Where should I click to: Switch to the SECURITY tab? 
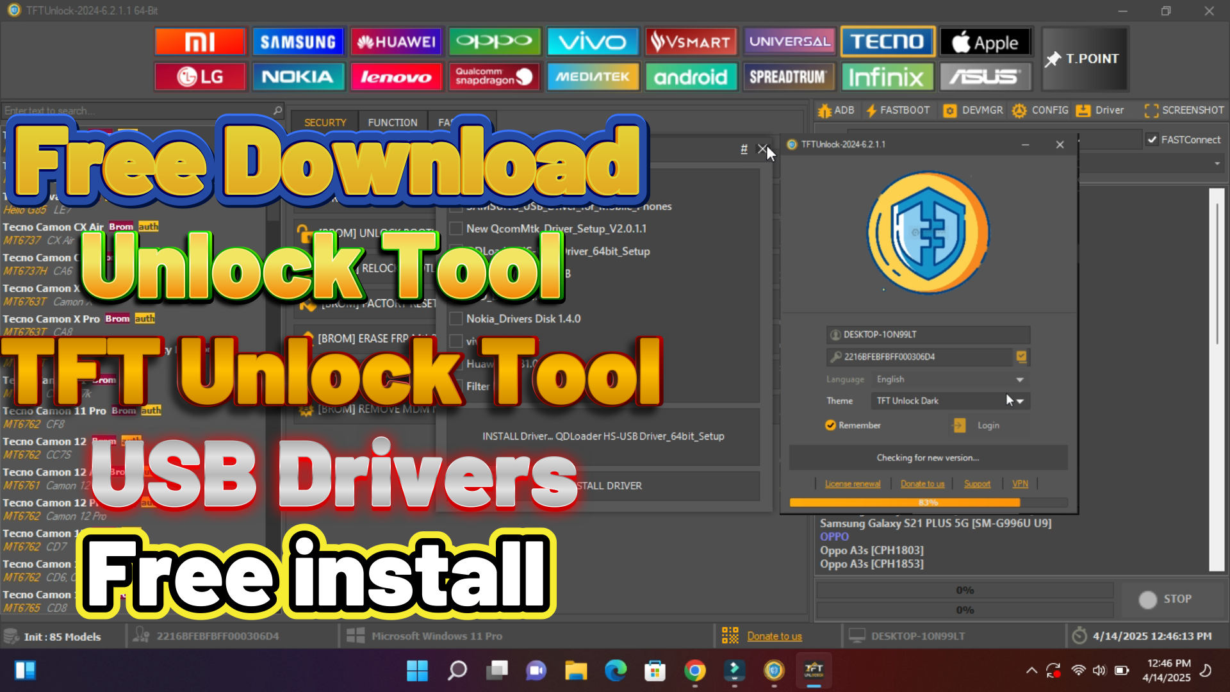click(x=325, y=122)
